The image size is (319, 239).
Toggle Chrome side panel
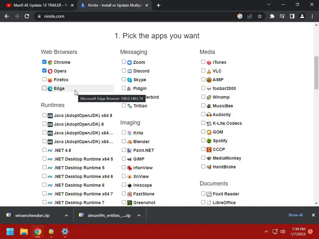coord(292,16)
